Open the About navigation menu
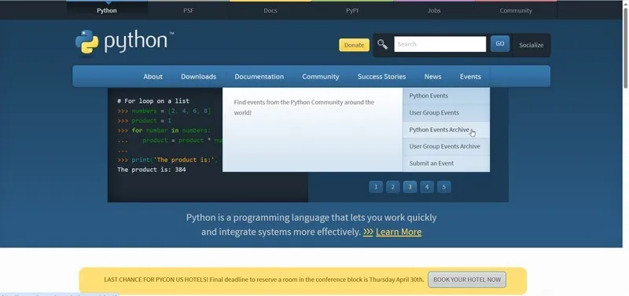 [153, 76]
